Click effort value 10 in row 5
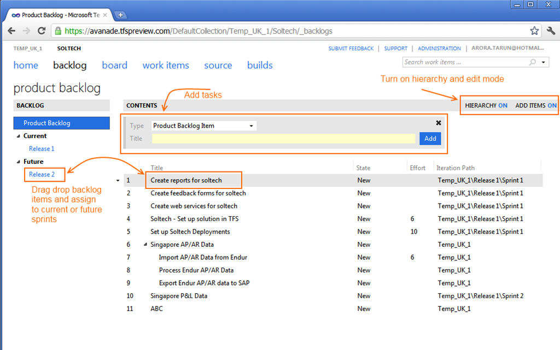 click(413, 232)
